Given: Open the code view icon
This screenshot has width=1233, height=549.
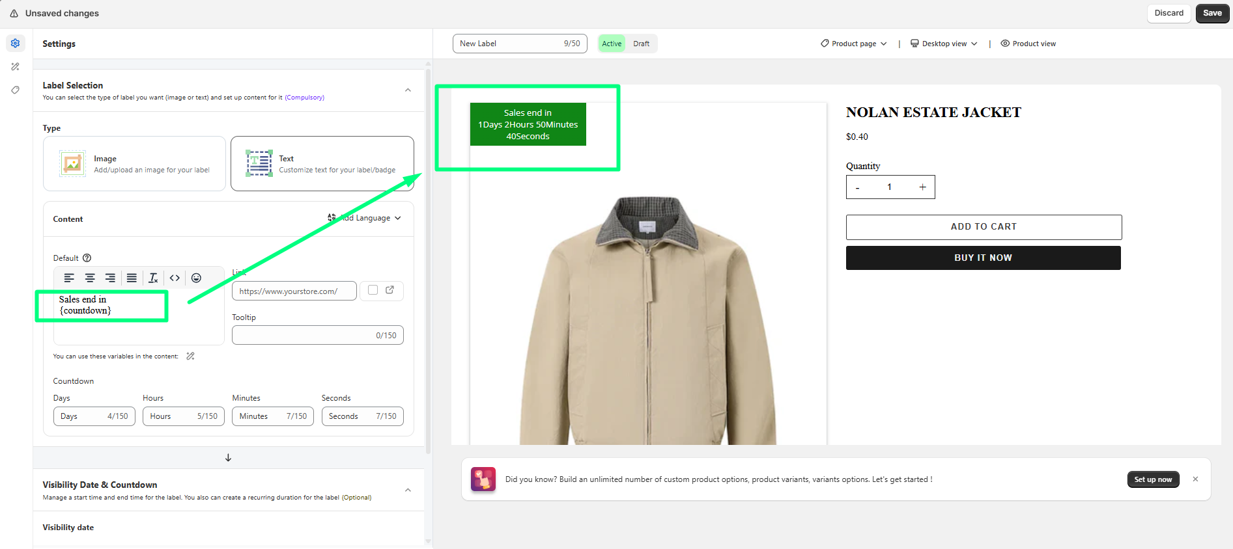Looking at the screenshot, I should 175,278.
